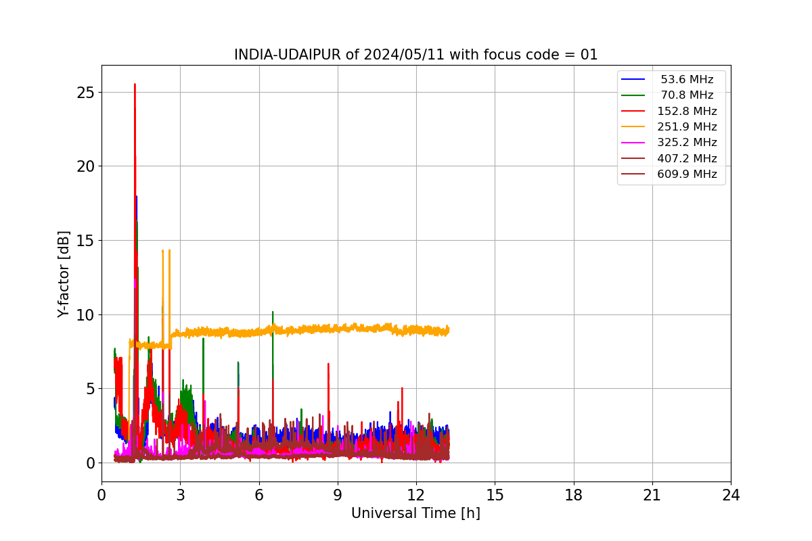This screenshot has width=812, height=541.
Task: Click y-axis tick label 25
Action: (x=85, y=92)
